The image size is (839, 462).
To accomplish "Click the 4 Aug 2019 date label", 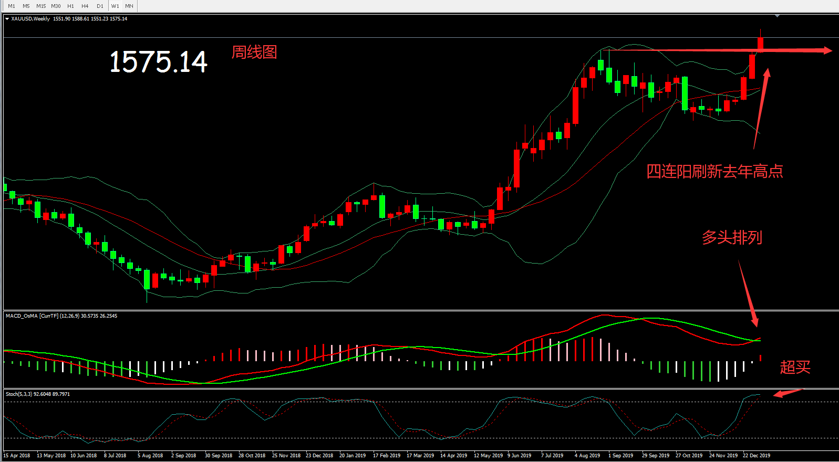I will pyautogui.click(x=587, y=456).
